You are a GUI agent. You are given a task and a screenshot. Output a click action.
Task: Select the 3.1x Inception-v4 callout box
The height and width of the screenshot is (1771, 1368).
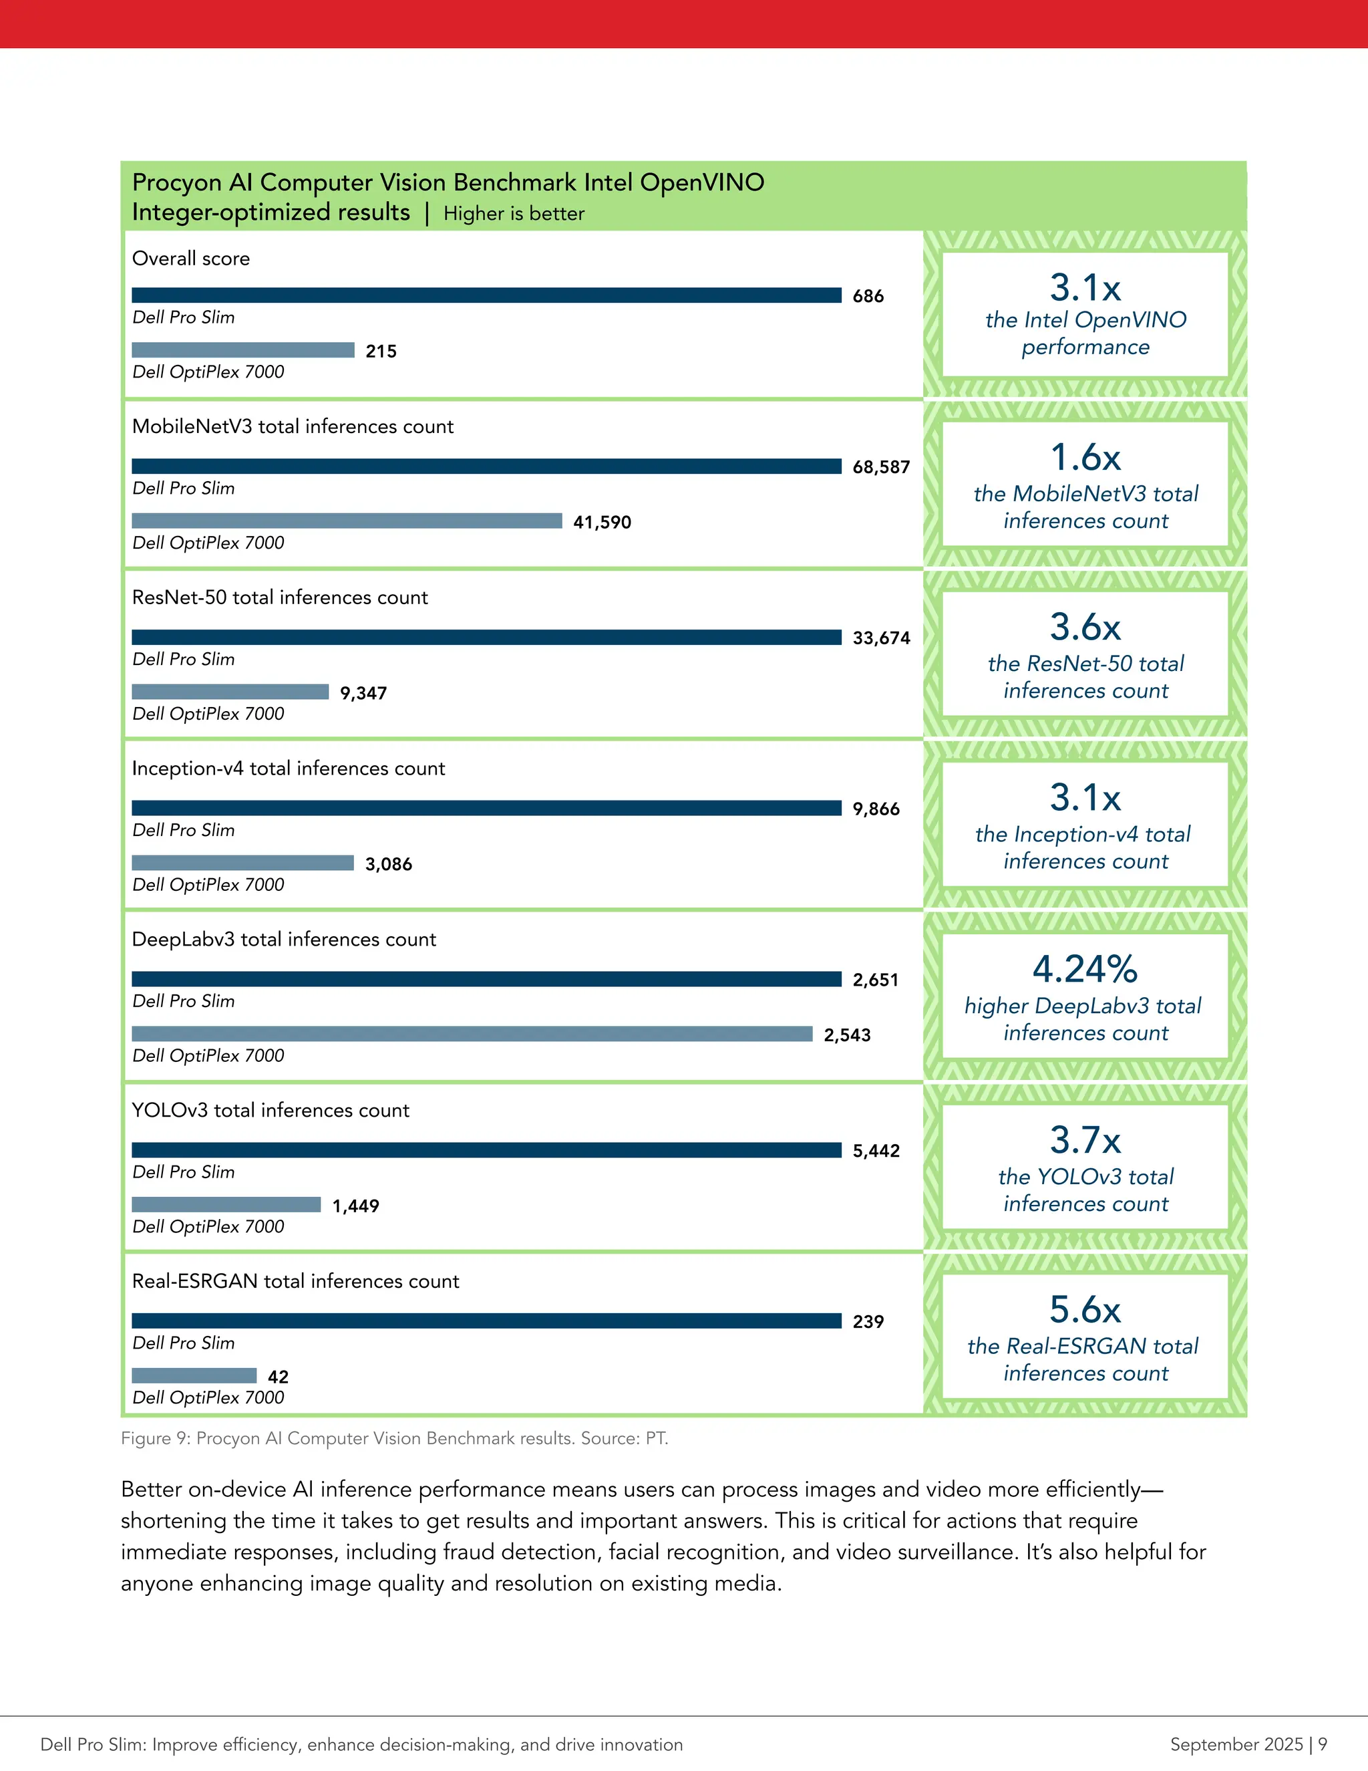click(1085, 825)
